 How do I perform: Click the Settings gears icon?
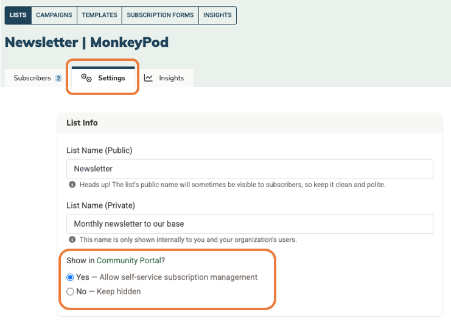86,78
